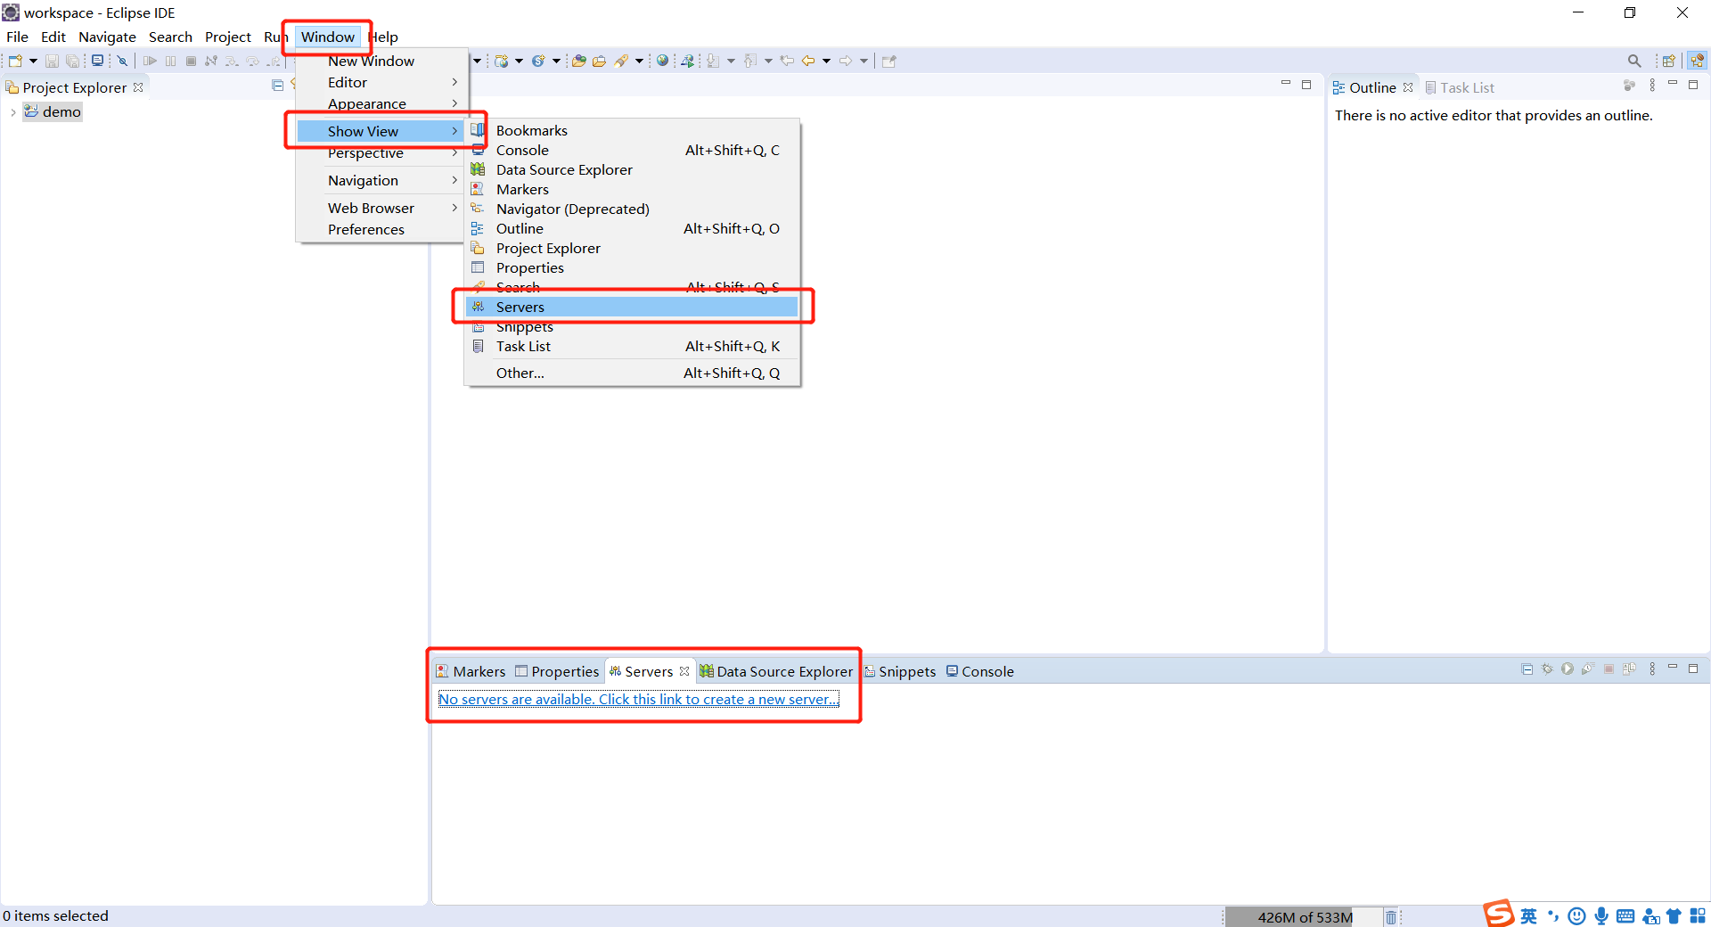Close the Outline tab
This screenshot has width=1711, height=927.
[1408, 87]
